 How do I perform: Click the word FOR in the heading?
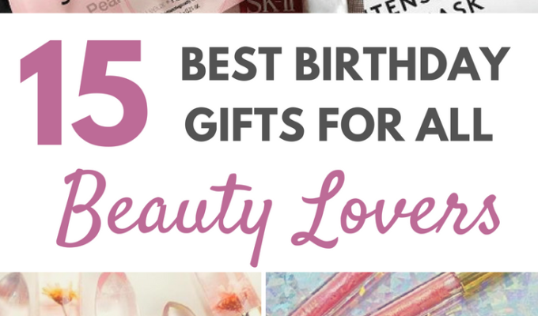pyautogui.click(x=361, y=124)
